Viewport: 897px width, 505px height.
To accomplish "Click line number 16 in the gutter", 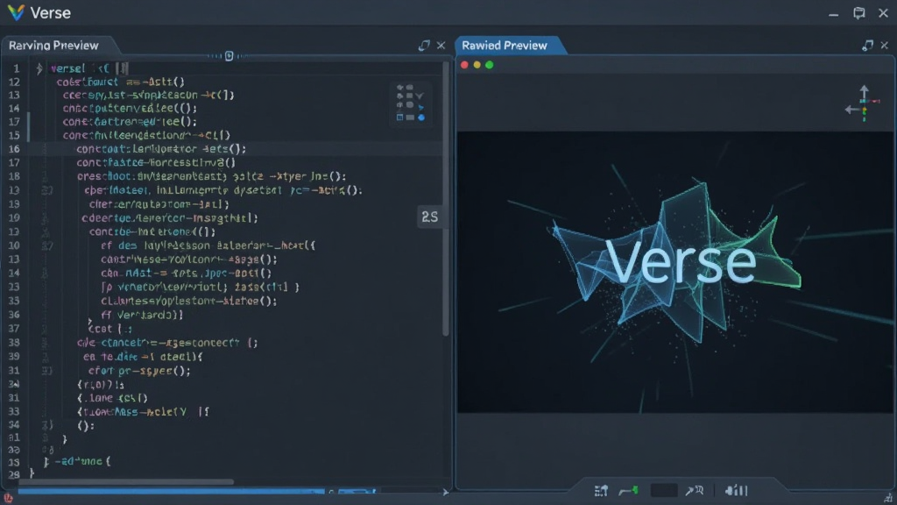I will pyautogui.click(x=14, y=149).
